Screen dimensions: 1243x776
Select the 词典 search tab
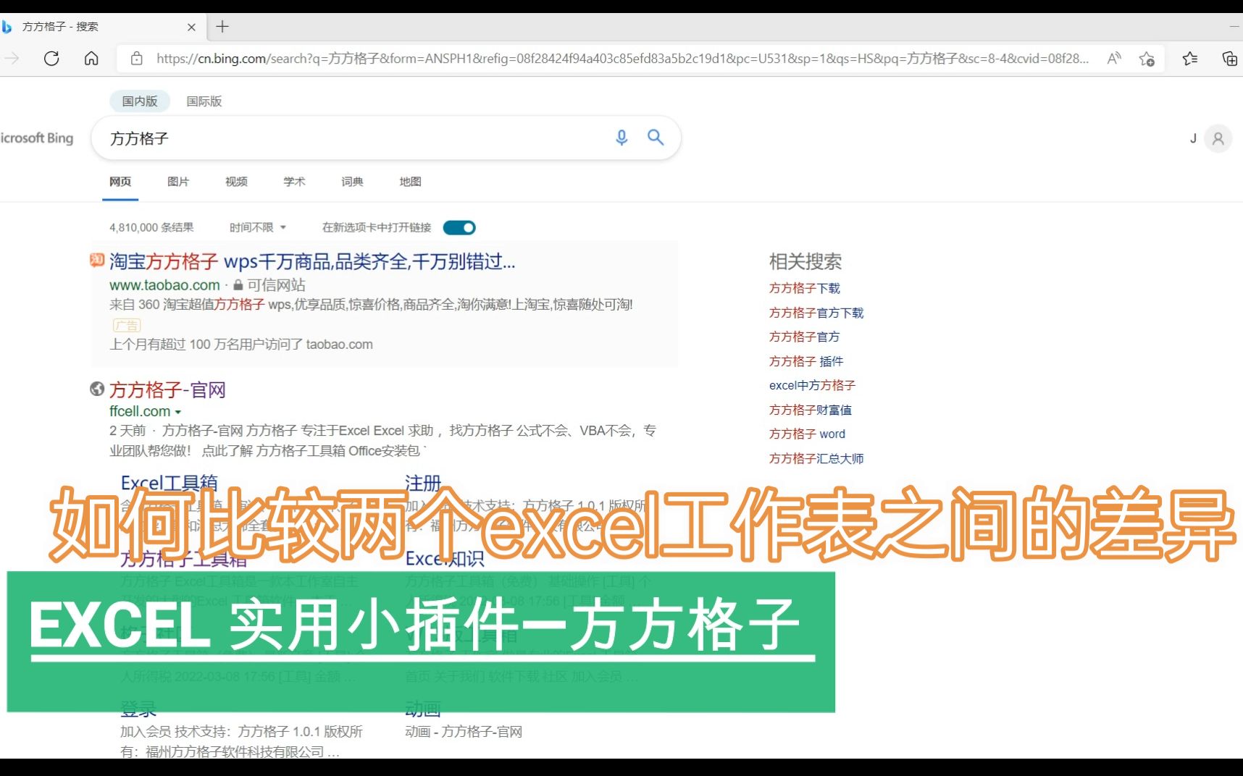pyautogui.click(x=352, y=182)
